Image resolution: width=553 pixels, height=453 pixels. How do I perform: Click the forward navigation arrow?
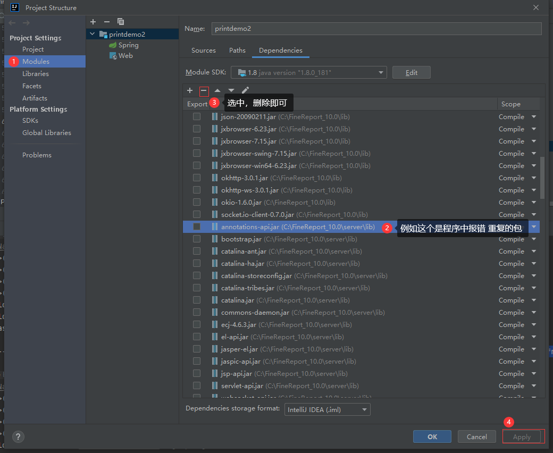(26, 23)
